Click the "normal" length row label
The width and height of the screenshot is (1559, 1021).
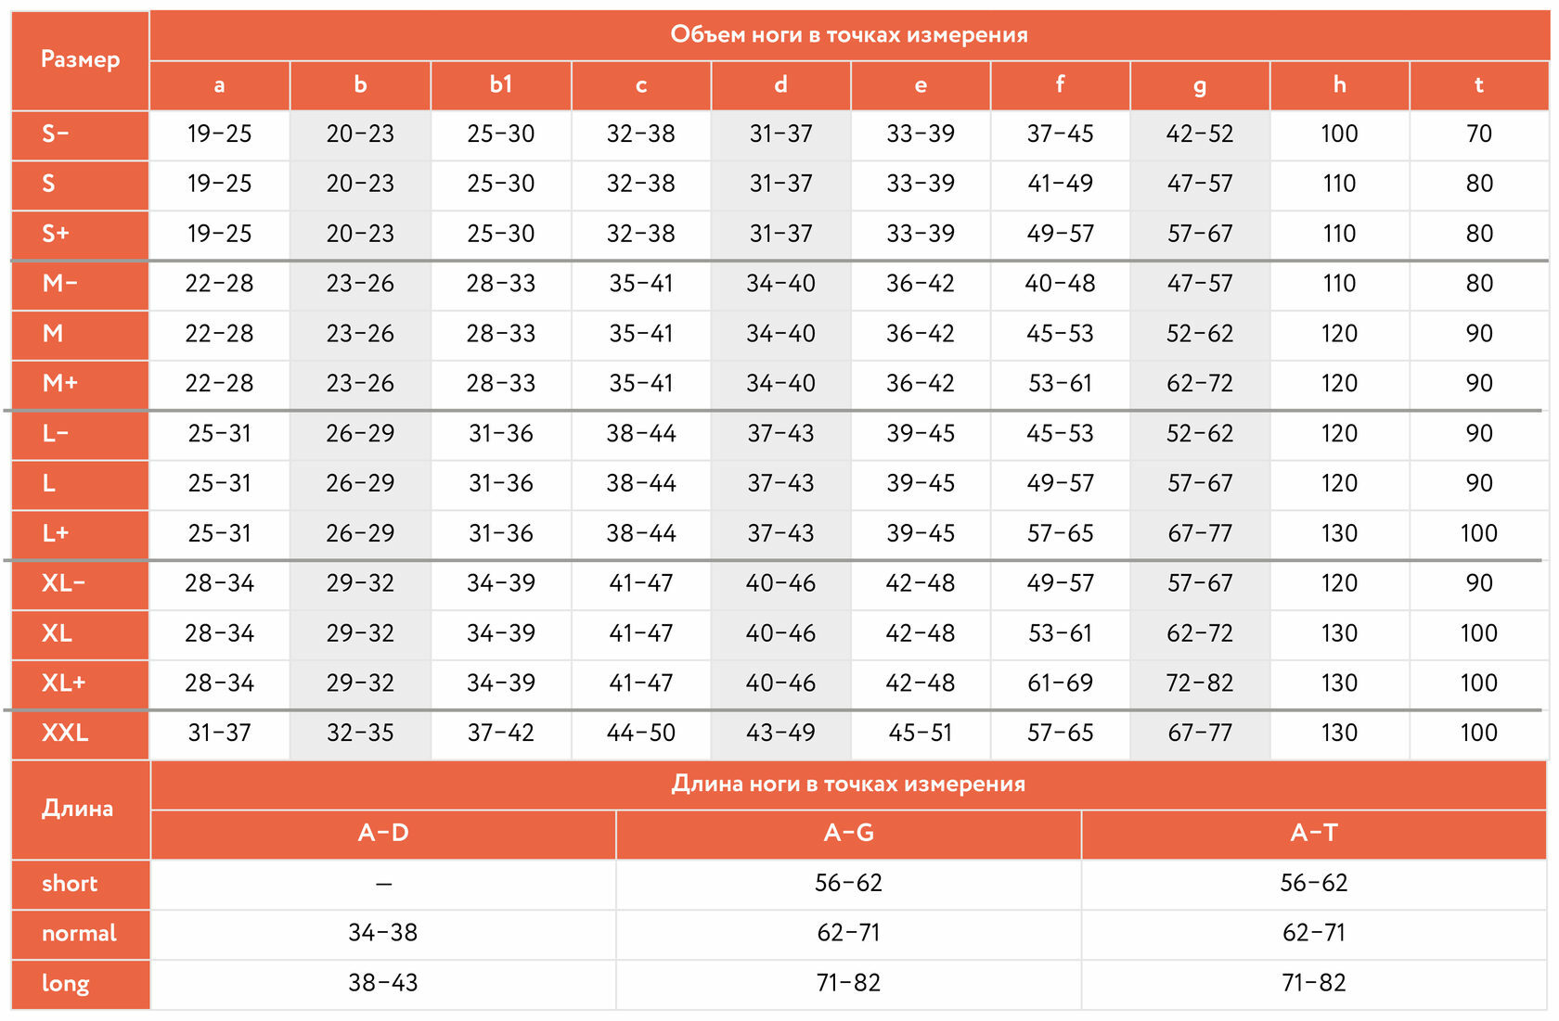(x=79, y=934)
